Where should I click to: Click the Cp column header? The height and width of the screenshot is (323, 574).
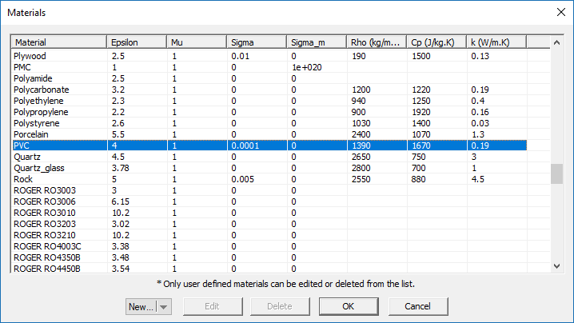coord(436,42)
